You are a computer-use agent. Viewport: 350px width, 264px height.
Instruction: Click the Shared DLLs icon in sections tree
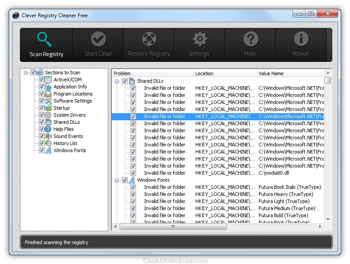[48, 122]
